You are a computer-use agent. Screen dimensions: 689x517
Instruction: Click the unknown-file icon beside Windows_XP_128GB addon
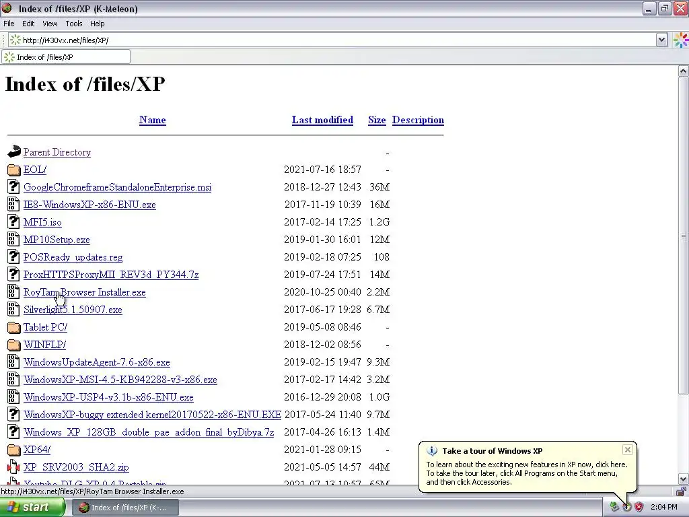pyautogui.click(x=13, y=432)
